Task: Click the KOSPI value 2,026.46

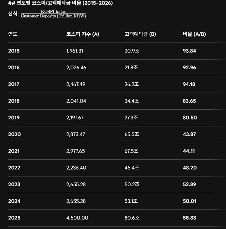Action: coord(76,68)
